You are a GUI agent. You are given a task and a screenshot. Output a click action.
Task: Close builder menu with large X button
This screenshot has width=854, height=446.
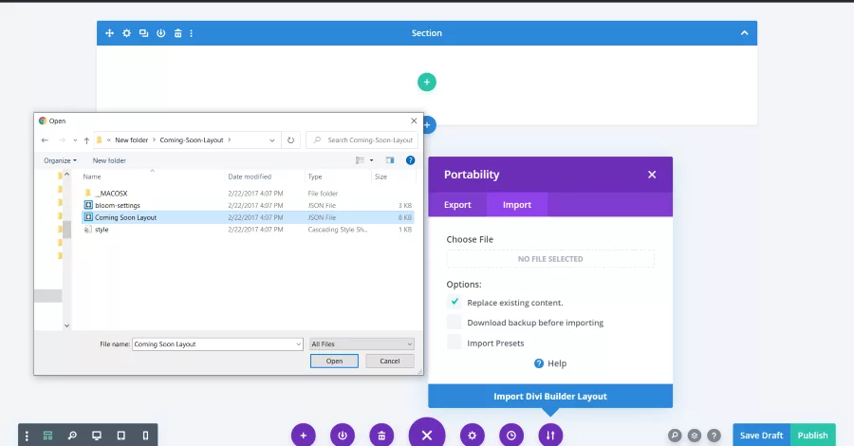427,435
